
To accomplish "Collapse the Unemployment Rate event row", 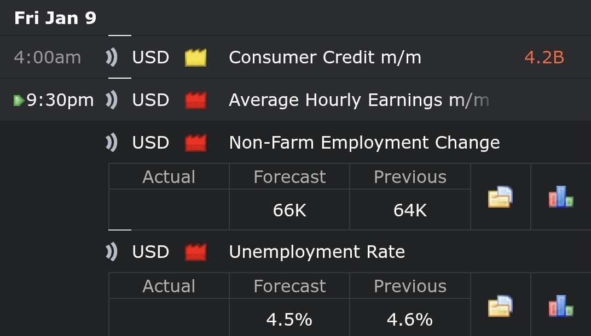I will pos(317,252).
